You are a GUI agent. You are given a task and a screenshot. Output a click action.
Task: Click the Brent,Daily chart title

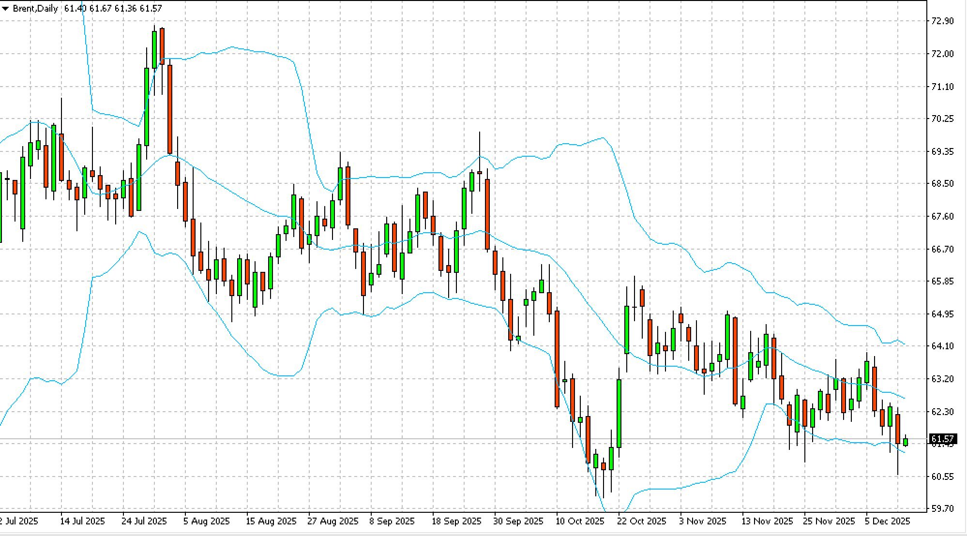[x=35, y=8]
